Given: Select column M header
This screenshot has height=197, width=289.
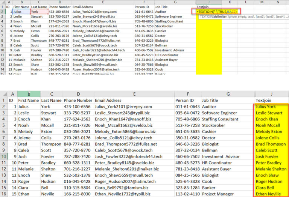Looking at the screenshot, I should tap(262, 2).
